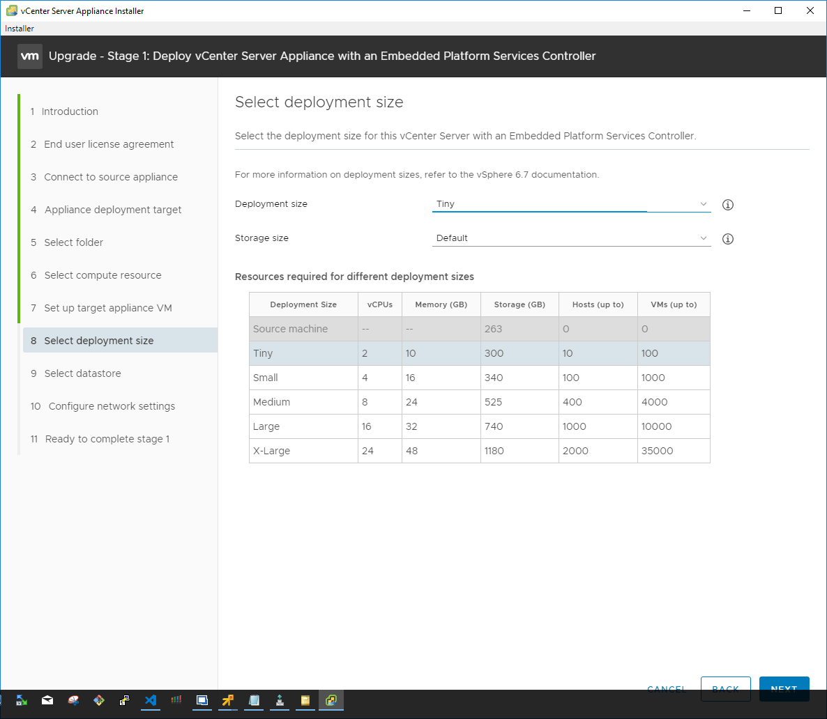Click the Resources required table heading
The width and height of the screenshot is (827, 719).
354,277
